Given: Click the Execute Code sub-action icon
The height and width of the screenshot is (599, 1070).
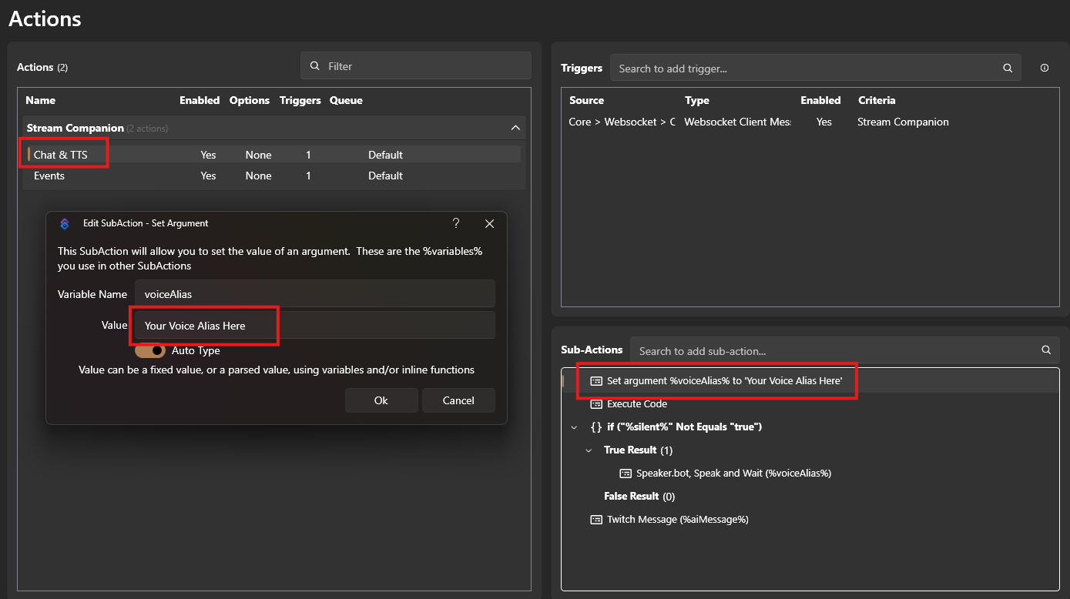Looking at the screenshot, I should [x=595, y=403].
